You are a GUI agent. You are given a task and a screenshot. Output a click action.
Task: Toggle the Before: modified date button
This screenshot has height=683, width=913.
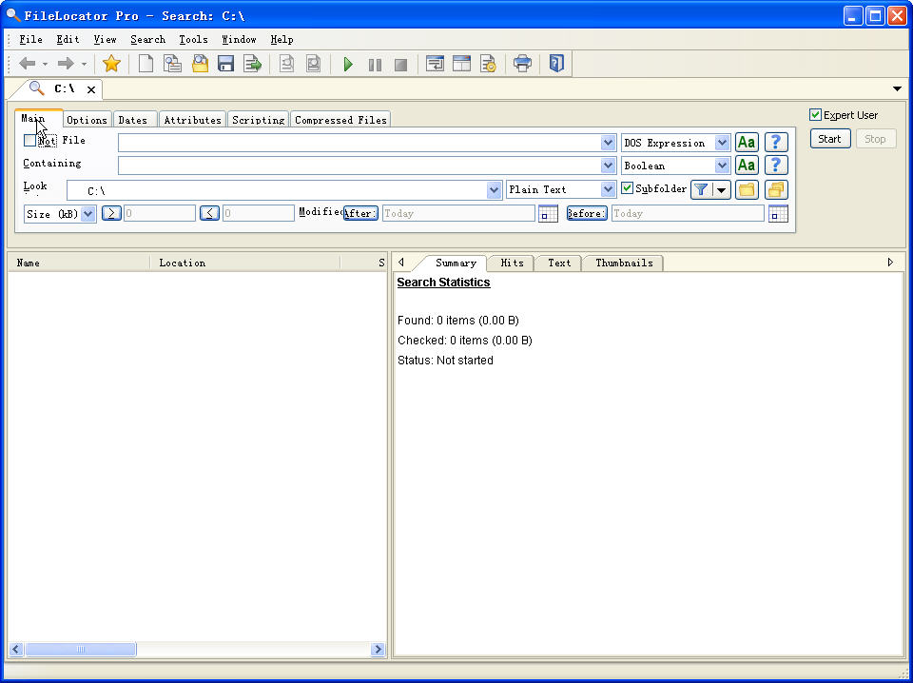(x=587, y=213)
